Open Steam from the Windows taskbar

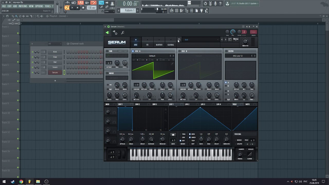(x=13, y=182)
